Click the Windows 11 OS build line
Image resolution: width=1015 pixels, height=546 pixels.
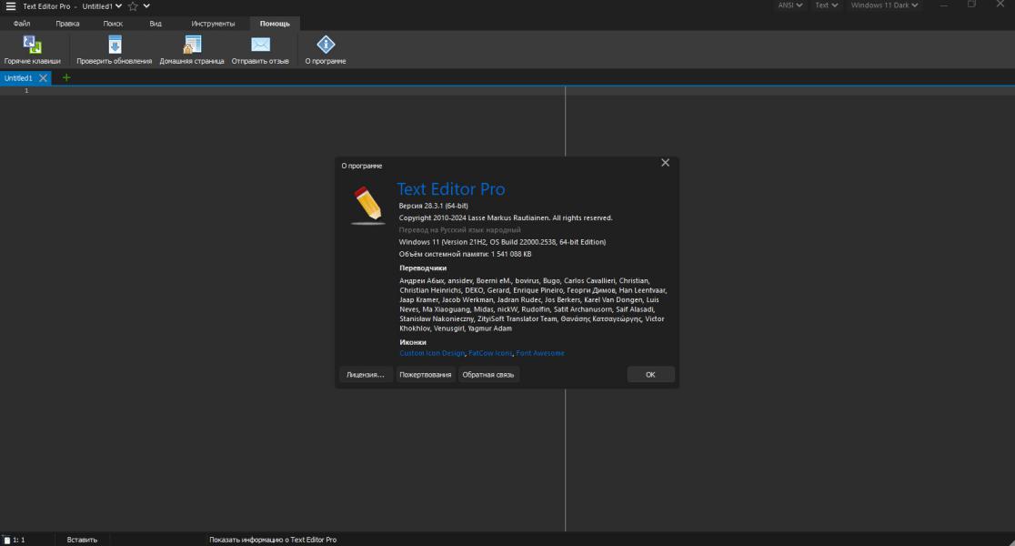[502, 241]
